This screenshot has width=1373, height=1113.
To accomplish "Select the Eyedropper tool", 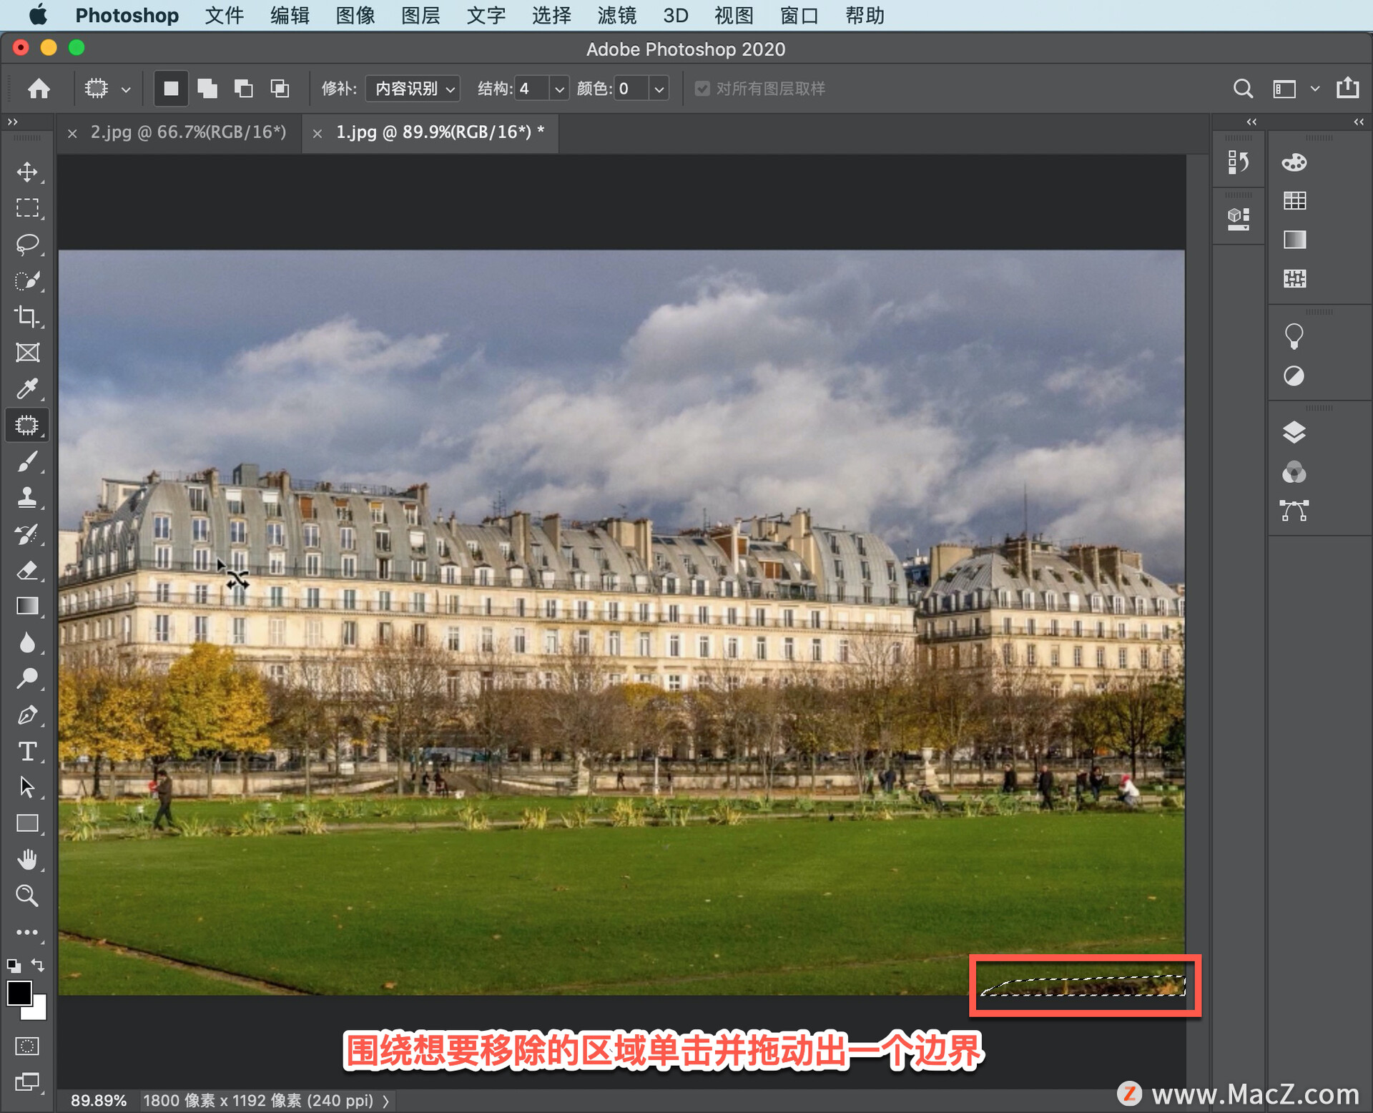I will point(27,388).
